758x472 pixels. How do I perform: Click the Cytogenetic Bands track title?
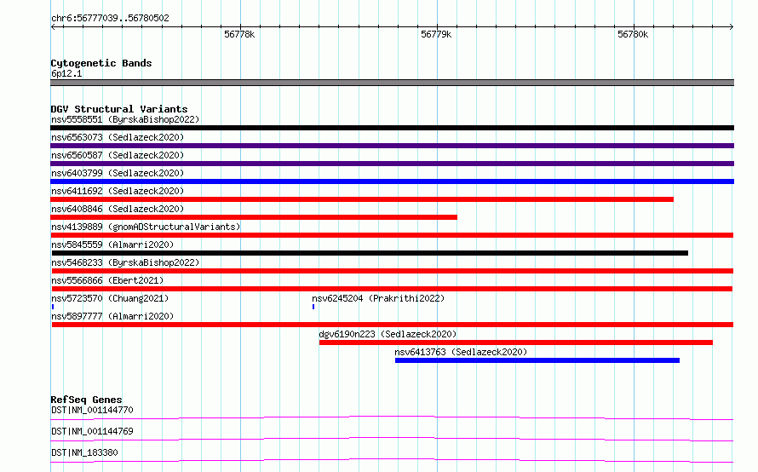tap(101, 63)
